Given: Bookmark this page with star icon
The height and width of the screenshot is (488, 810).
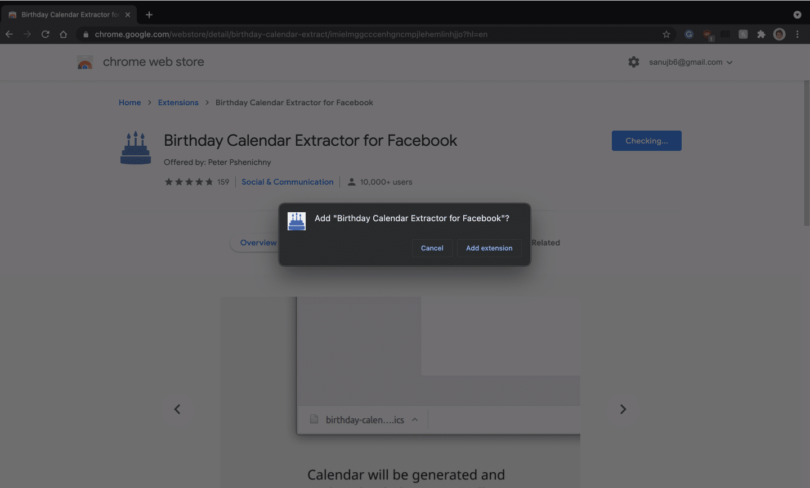Looking at the screenshot, I should coord(666,34).
